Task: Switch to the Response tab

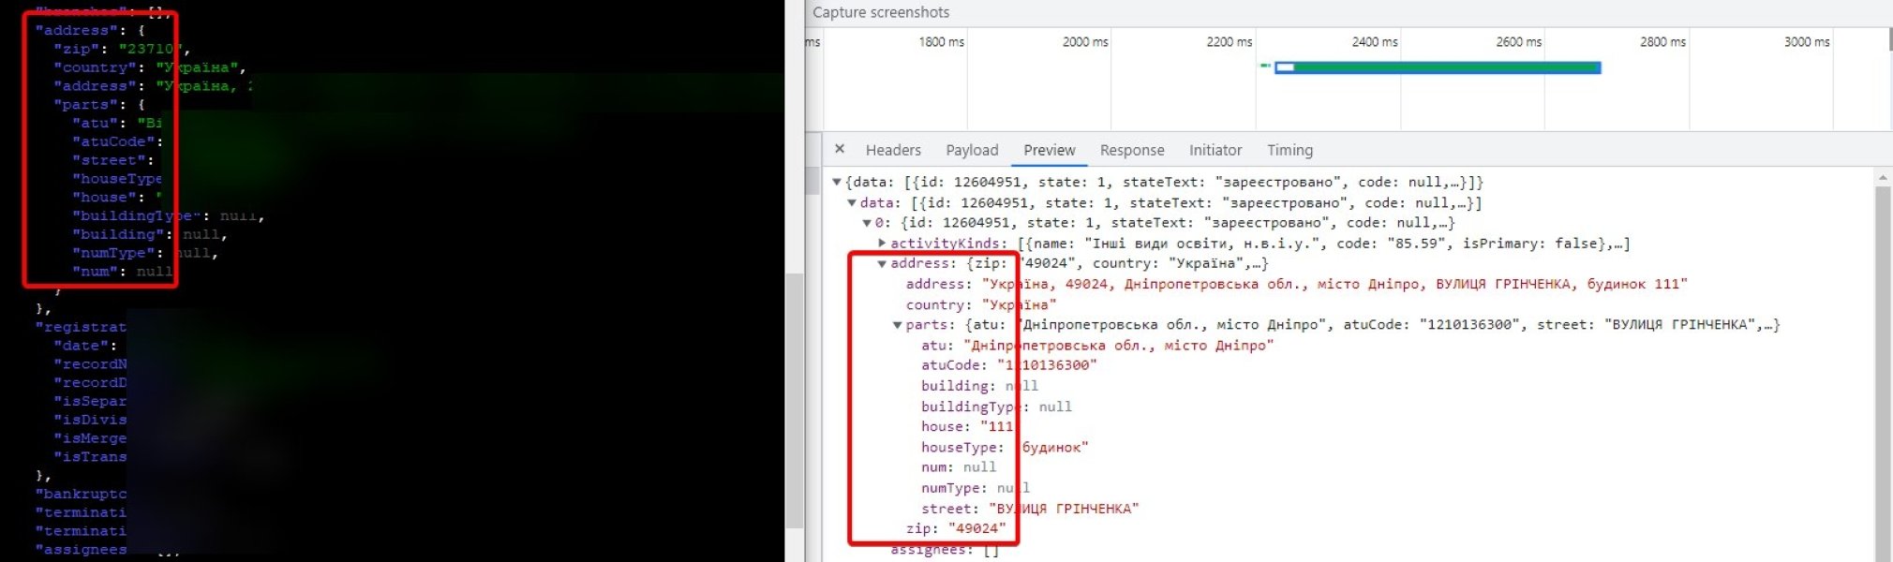Action: point(1131,150)
